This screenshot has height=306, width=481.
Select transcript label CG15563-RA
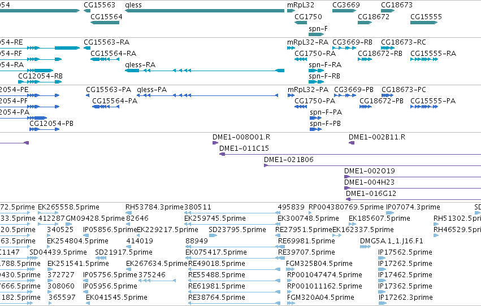tap(106, 42)
